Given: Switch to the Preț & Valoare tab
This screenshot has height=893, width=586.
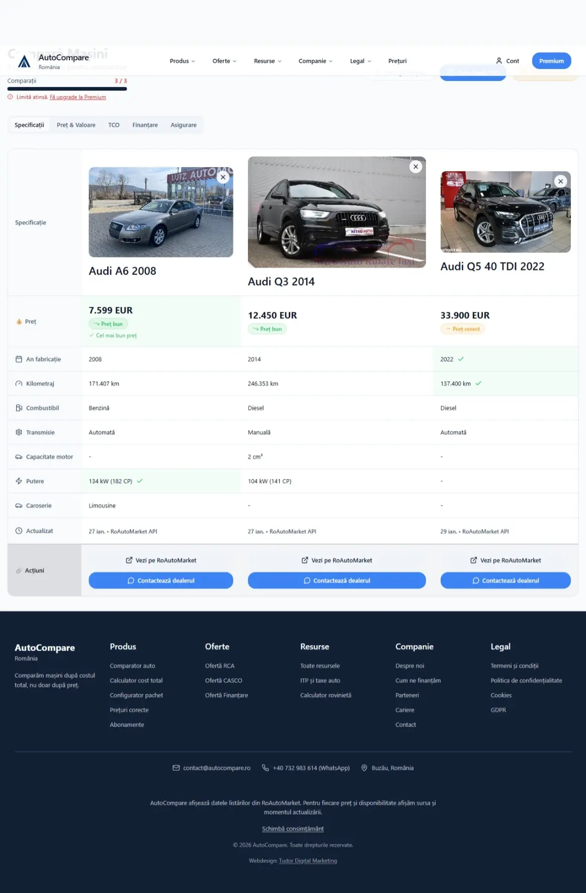Looking at the screenshot, I should pos(76,125).
